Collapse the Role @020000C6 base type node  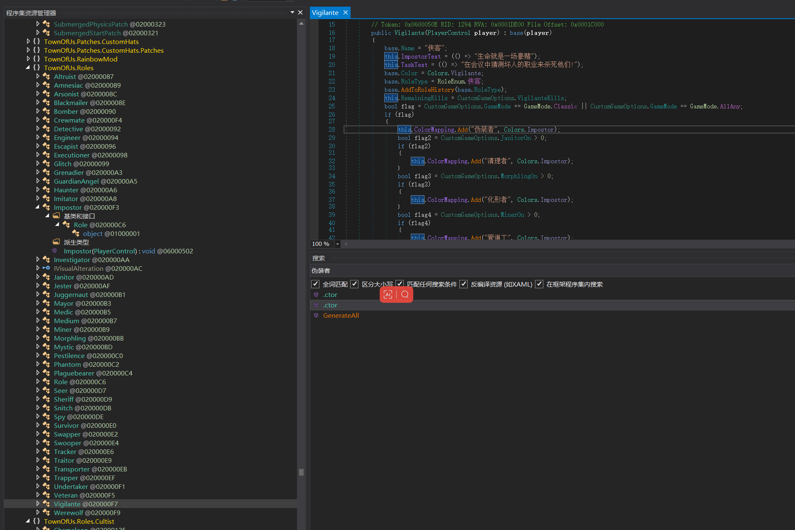(57, 225)
